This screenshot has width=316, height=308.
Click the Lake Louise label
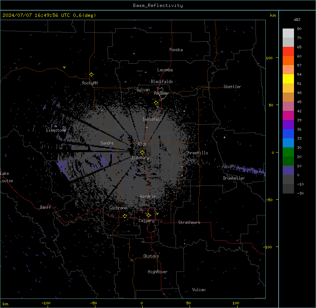click(x=7, y=177)
